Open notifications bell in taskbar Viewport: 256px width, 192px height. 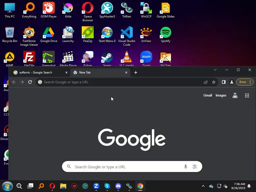249,186
